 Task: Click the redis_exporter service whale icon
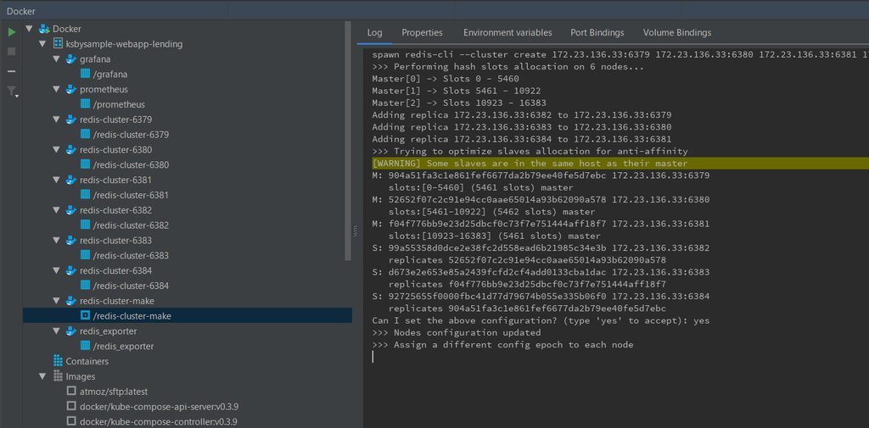[x=71, y=331]
